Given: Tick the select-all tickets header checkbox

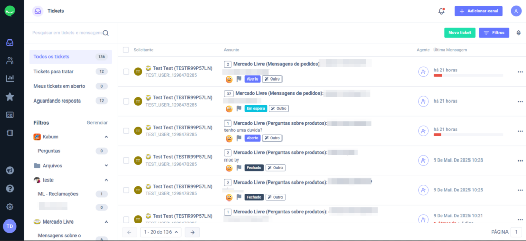Looking at the screenshot, I should [x=126, y=50].
